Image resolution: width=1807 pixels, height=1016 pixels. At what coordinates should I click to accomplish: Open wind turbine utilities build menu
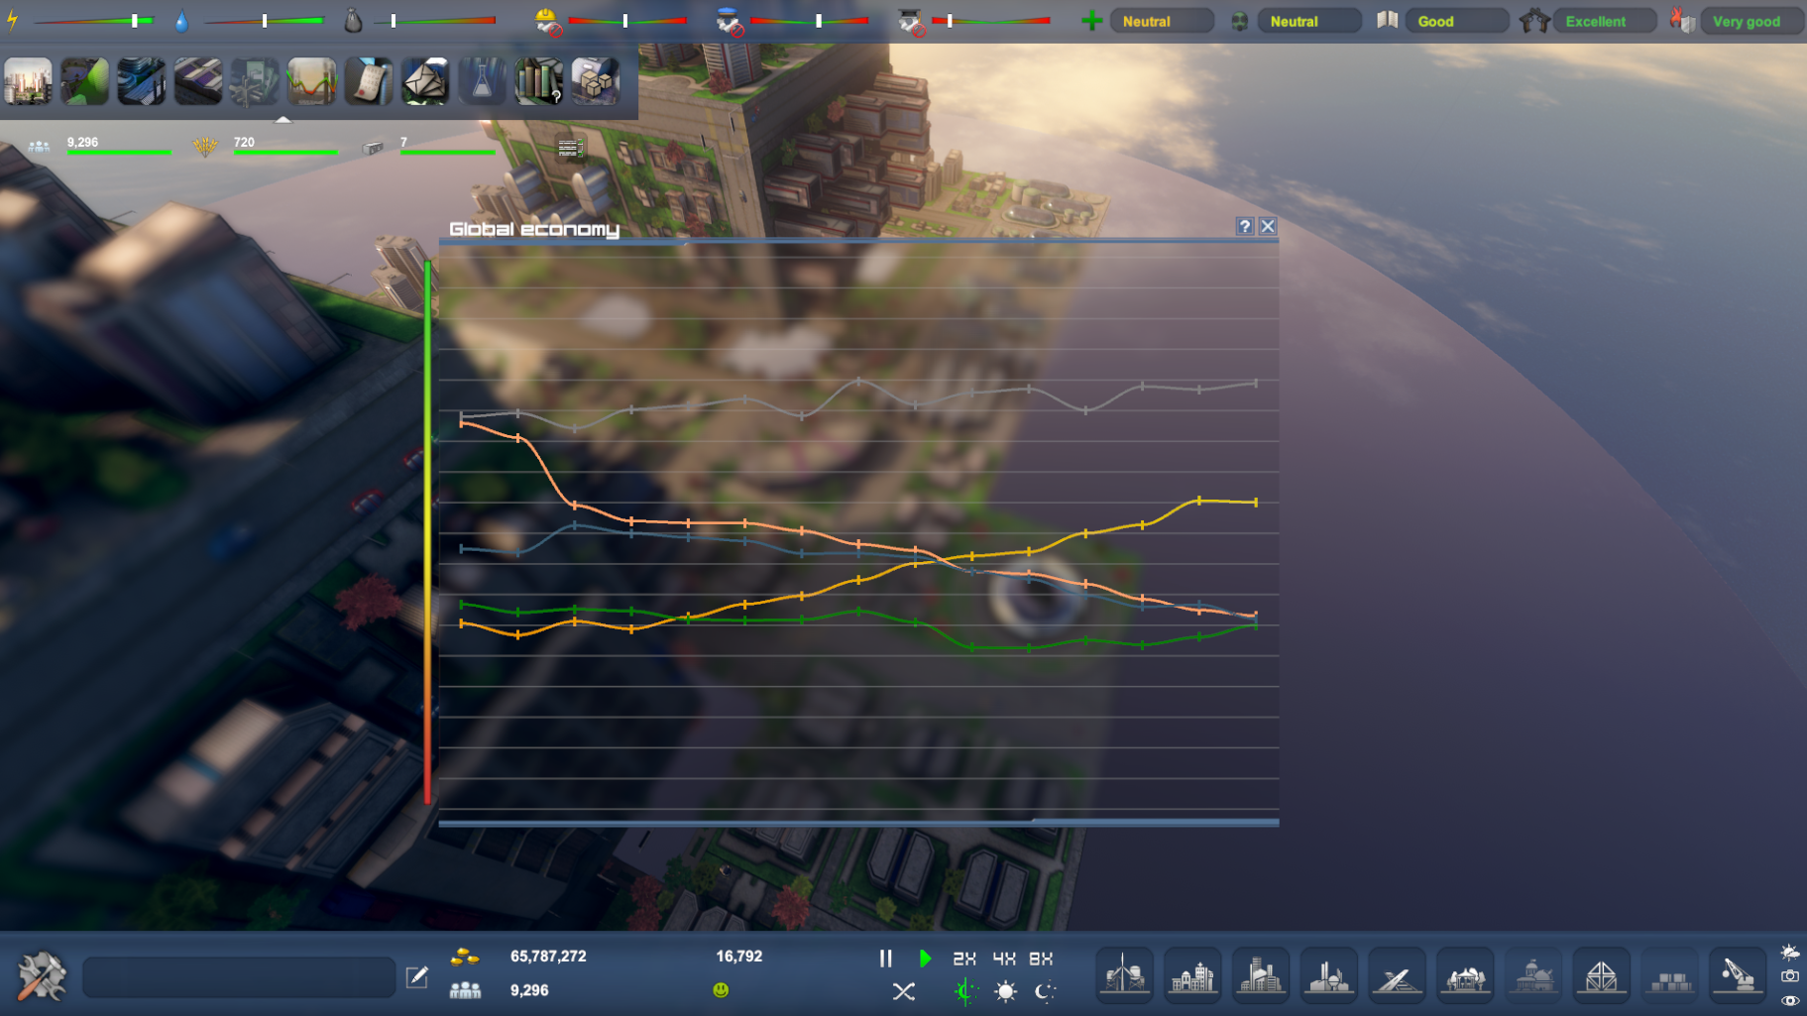1124,976
